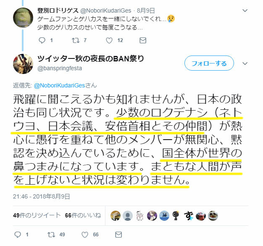Click the first liker avatar with bird
This screenshot has height=246, width=263.
[116, 216]
